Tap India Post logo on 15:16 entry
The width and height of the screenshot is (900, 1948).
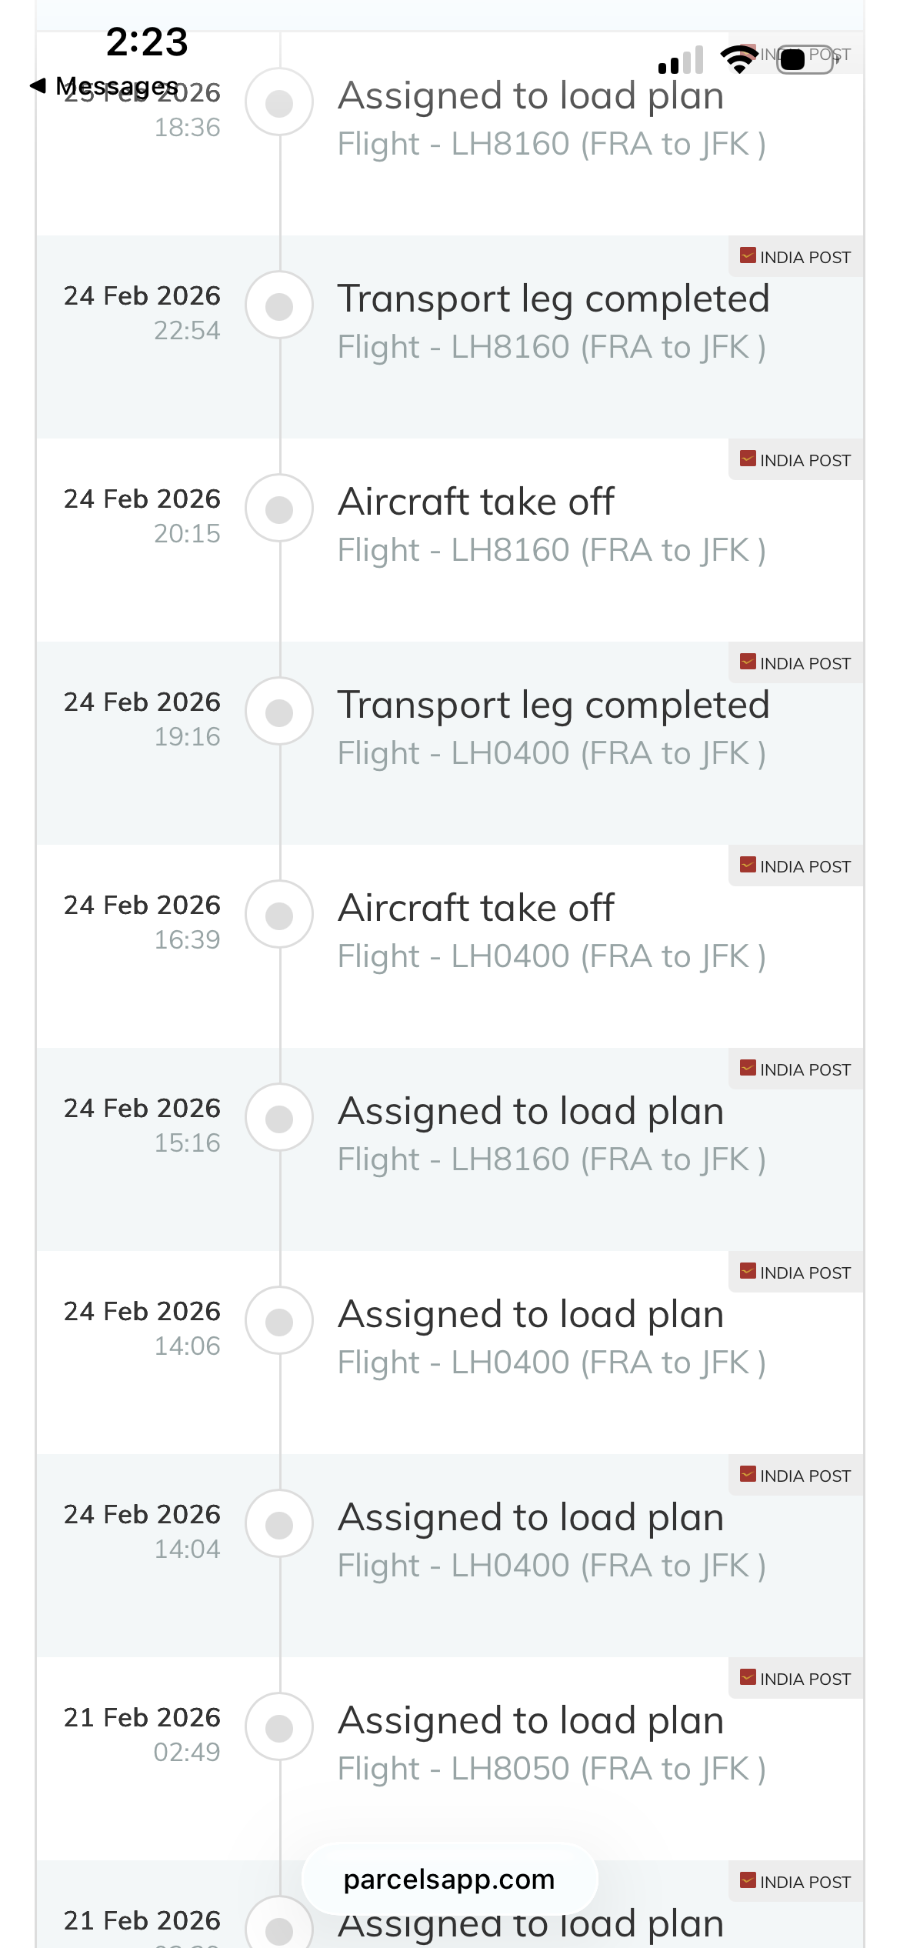point(748,1069)
